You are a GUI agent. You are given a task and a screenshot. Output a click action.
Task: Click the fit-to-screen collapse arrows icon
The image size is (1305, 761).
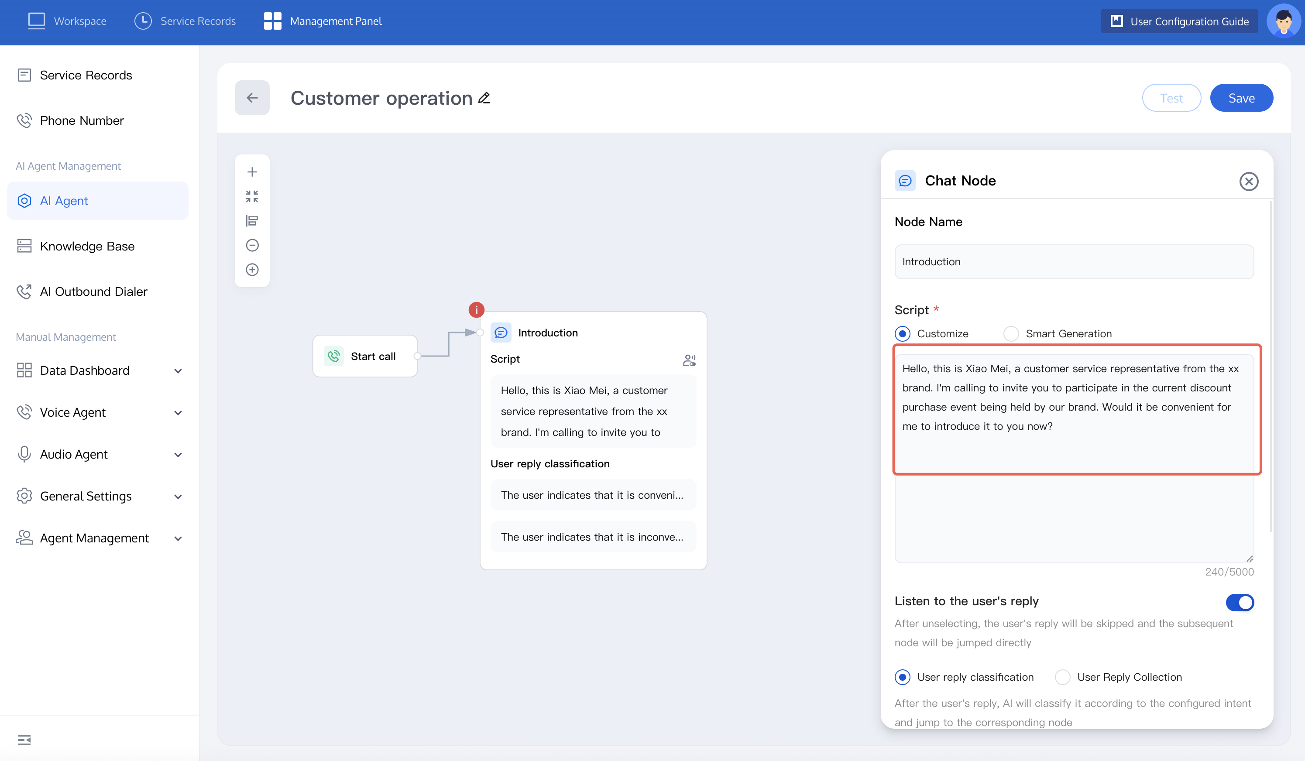(252, 196)
